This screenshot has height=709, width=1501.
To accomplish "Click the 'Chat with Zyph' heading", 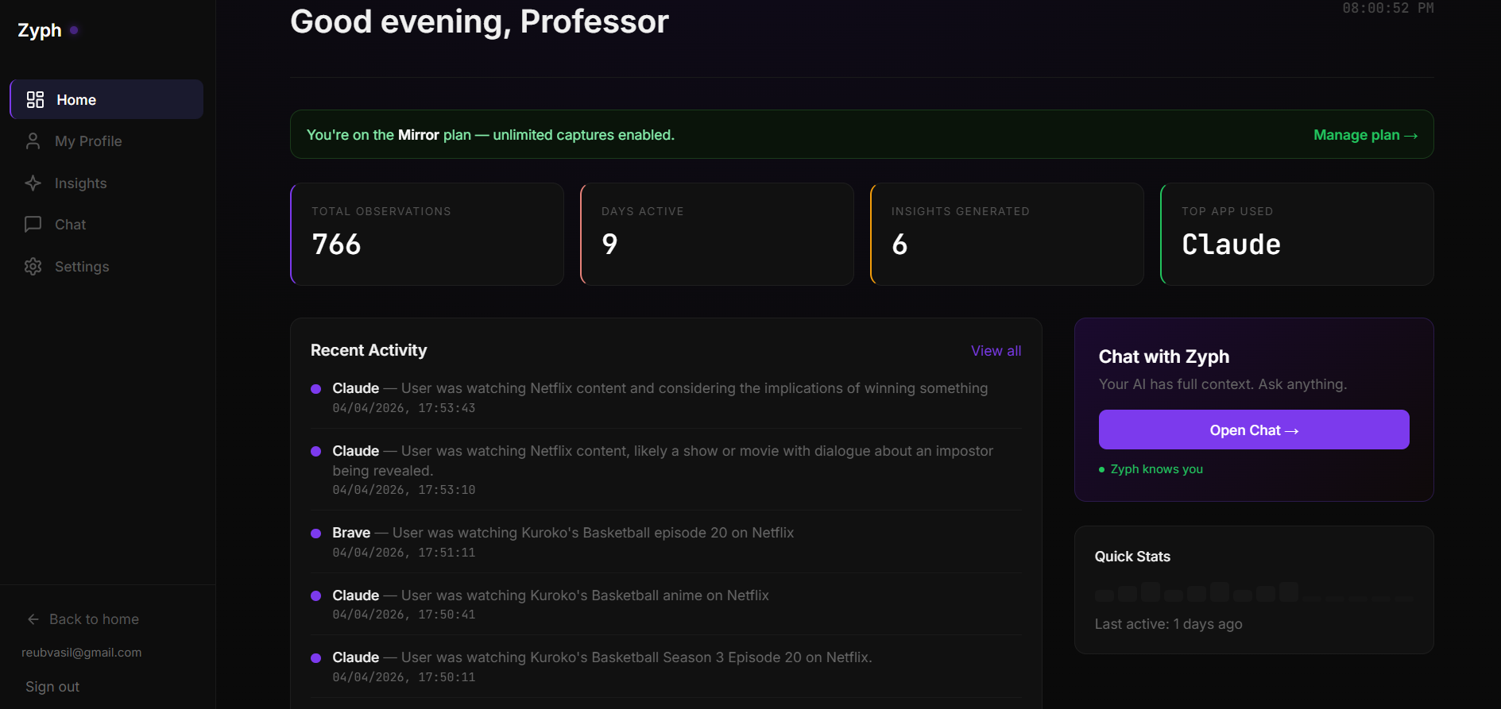I will [1163, 356].
